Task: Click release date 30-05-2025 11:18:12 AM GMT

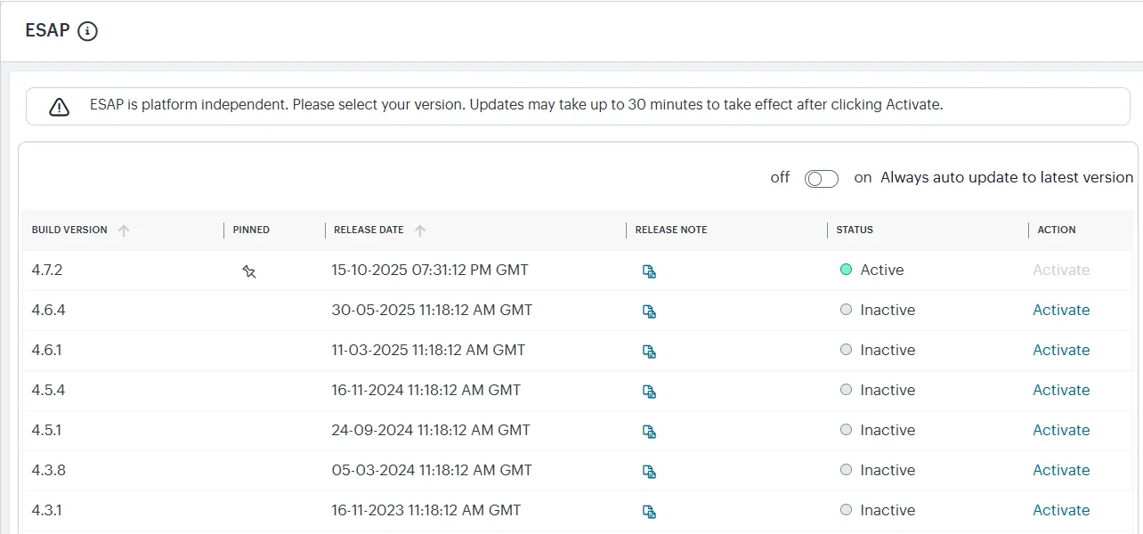Action: pyautogui.click(x=432, y=310)
